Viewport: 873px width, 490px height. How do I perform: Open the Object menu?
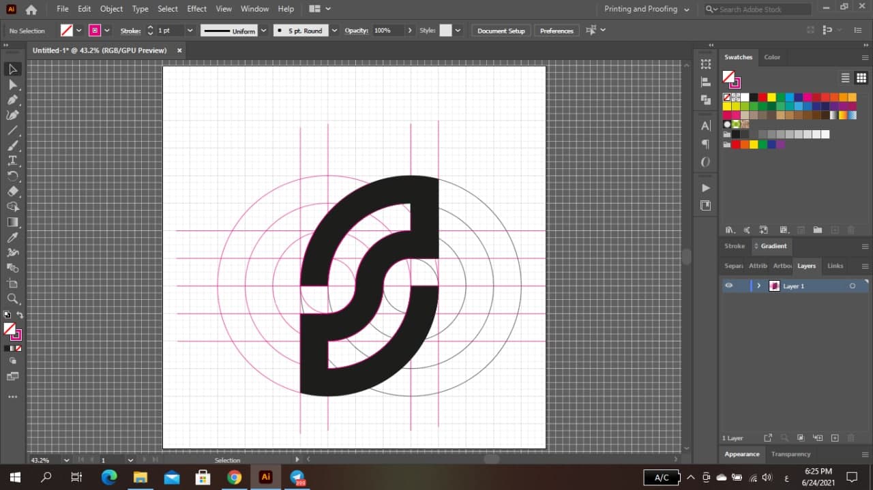pyautogui.click(x=111, y=9)
